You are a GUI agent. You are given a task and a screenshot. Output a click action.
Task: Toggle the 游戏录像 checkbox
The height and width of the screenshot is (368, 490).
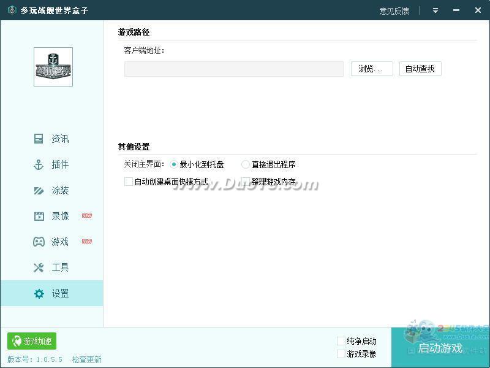(341, 354)
